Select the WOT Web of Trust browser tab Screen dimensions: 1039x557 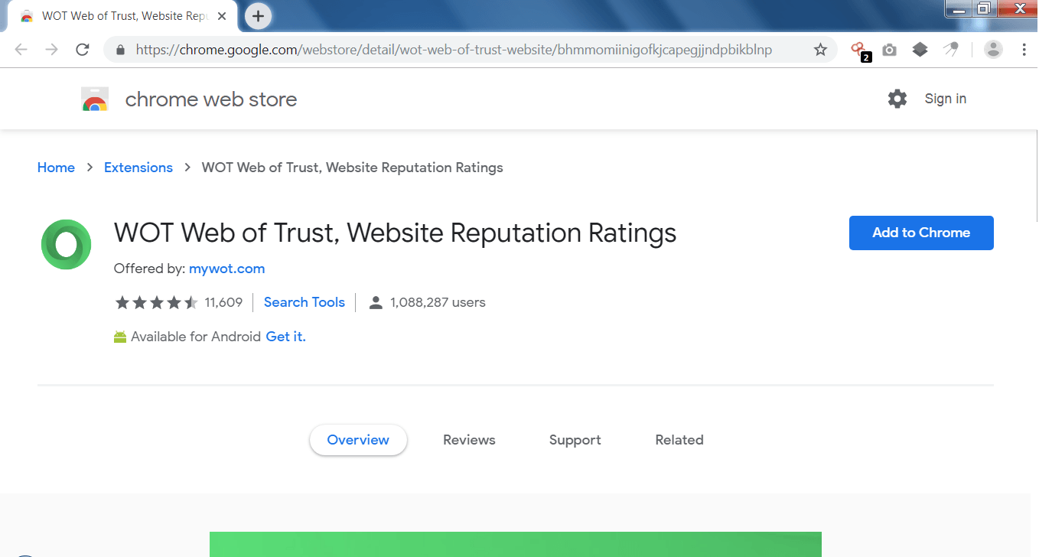(122, 16)
